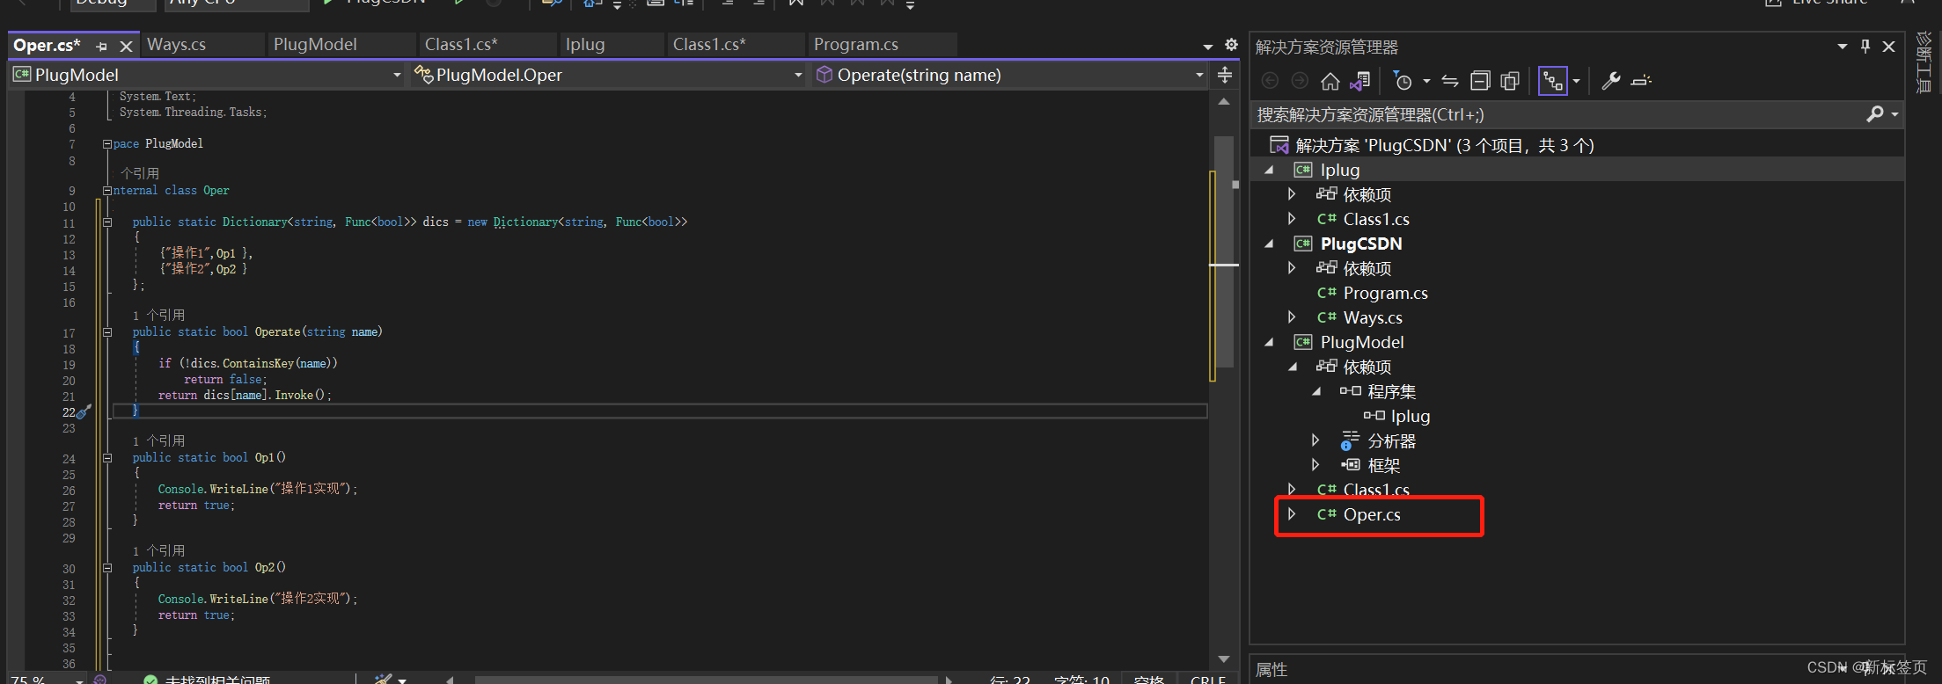The width and height of the screenshot is (1942, 684).
Task: Click the cube icon in the Operate member dropdown
Action: tap(824, 75)
